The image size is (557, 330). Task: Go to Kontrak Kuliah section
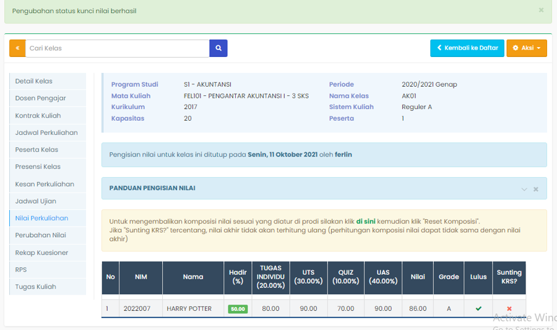[x=38, y=116]
